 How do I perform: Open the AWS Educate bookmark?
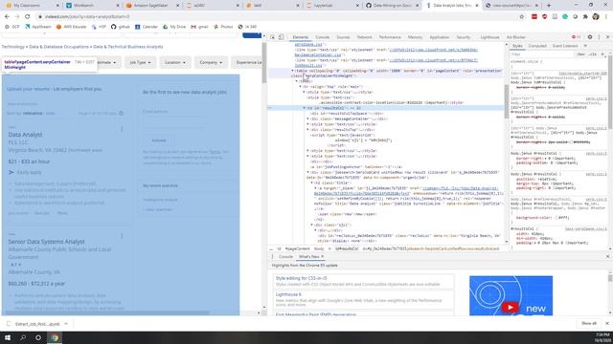point(71,27)
